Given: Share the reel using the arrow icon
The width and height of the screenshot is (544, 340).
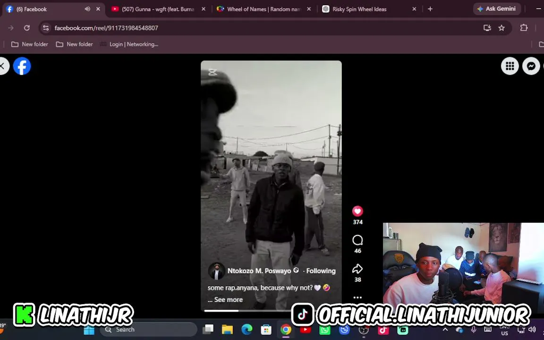Looking at the screenshot, I should coord(357,269).
